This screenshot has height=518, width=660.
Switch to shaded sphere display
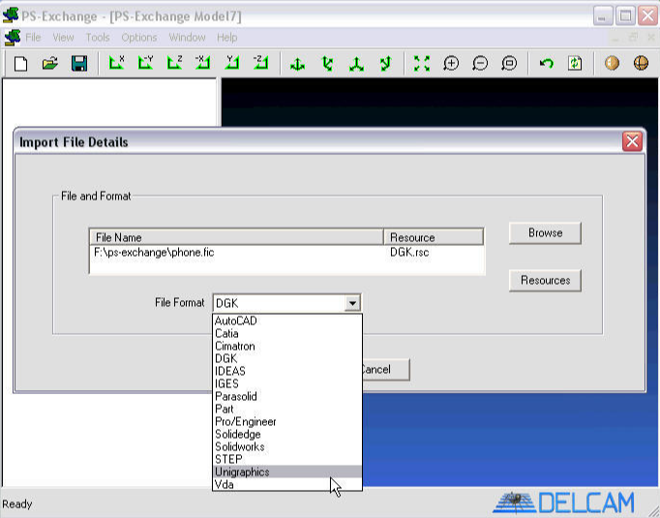[612, 63]
